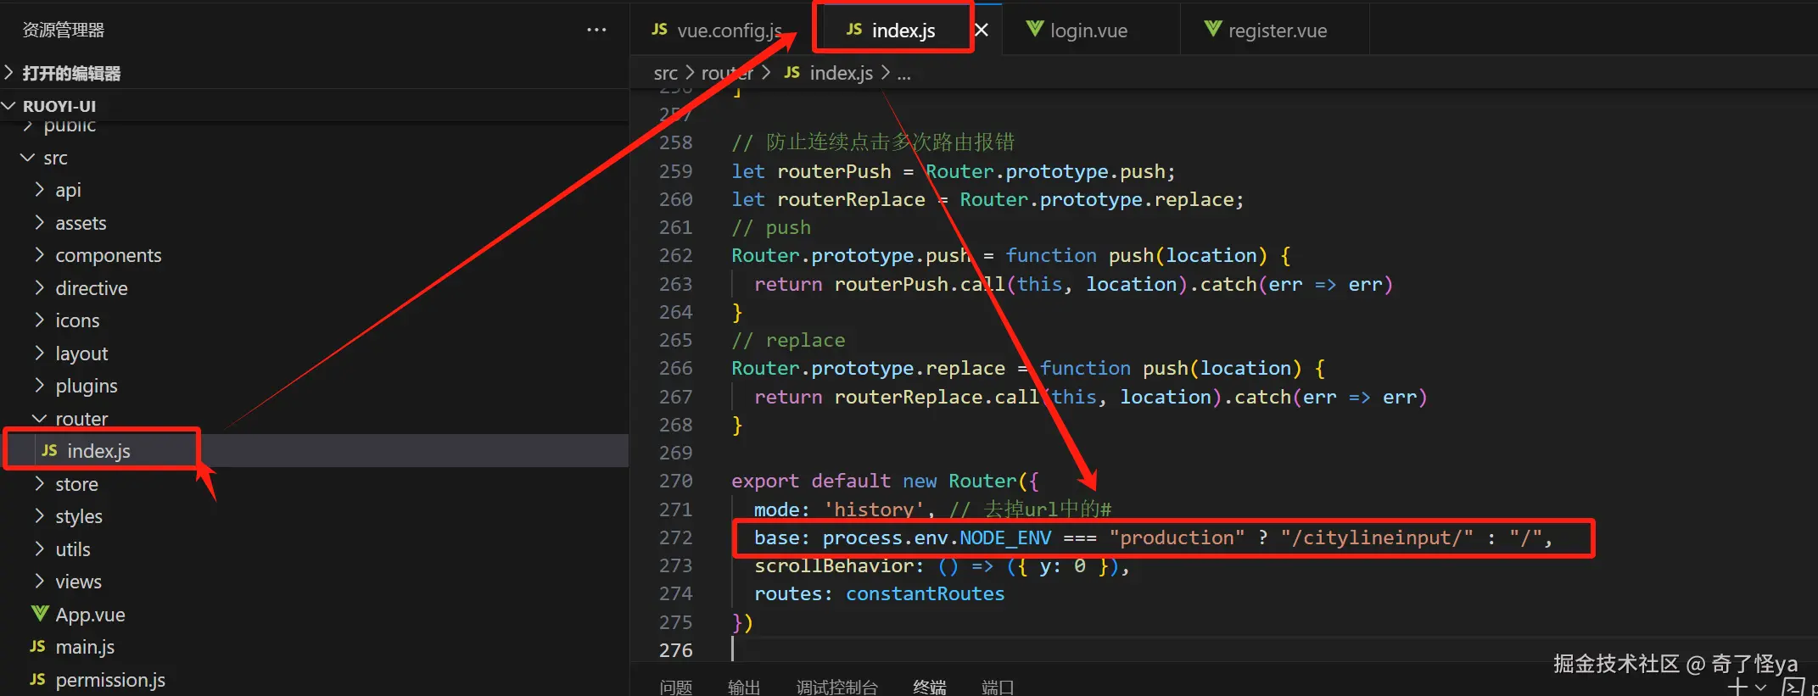
Task: Click the src breadcrumb segment
Action: coord(666,74)
